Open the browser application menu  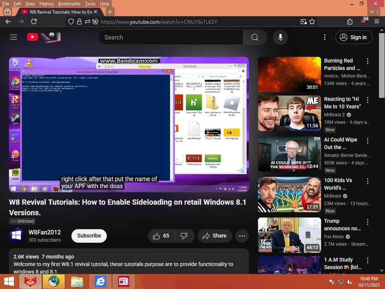[x=377, y=21]
